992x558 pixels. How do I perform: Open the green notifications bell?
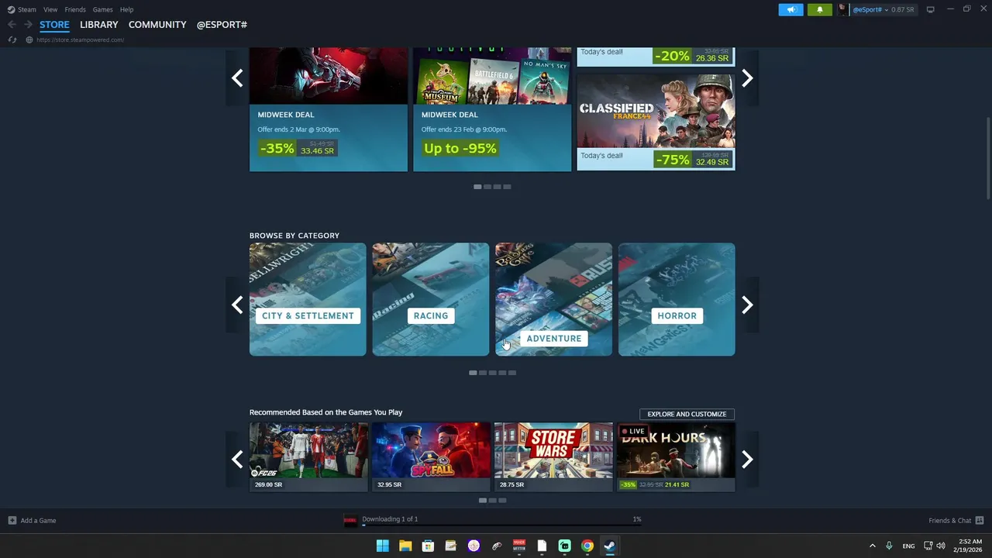[820, 9]
